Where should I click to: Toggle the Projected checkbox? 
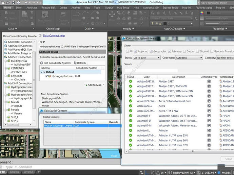[x=135, y=51]
